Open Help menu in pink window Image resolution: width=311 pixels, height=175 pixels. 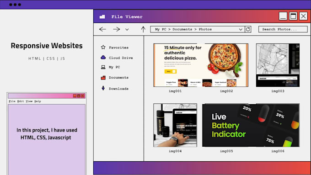click(x=38, y=101)
